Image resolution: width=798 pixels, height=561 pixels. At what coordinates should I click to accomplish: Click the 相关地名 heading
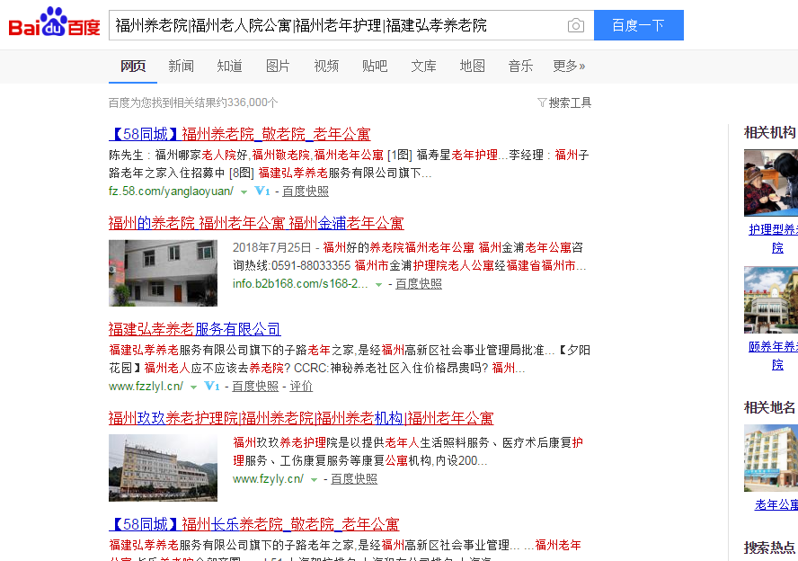(770, 408)
